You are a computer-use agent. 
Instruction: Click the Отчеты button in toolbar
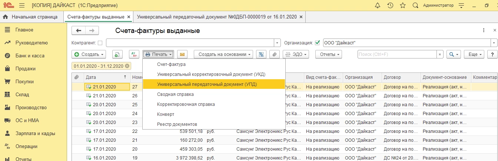[329, 54]
